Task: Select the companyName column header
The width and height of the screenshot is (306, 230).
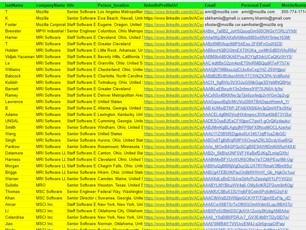Action: point(50,5)
